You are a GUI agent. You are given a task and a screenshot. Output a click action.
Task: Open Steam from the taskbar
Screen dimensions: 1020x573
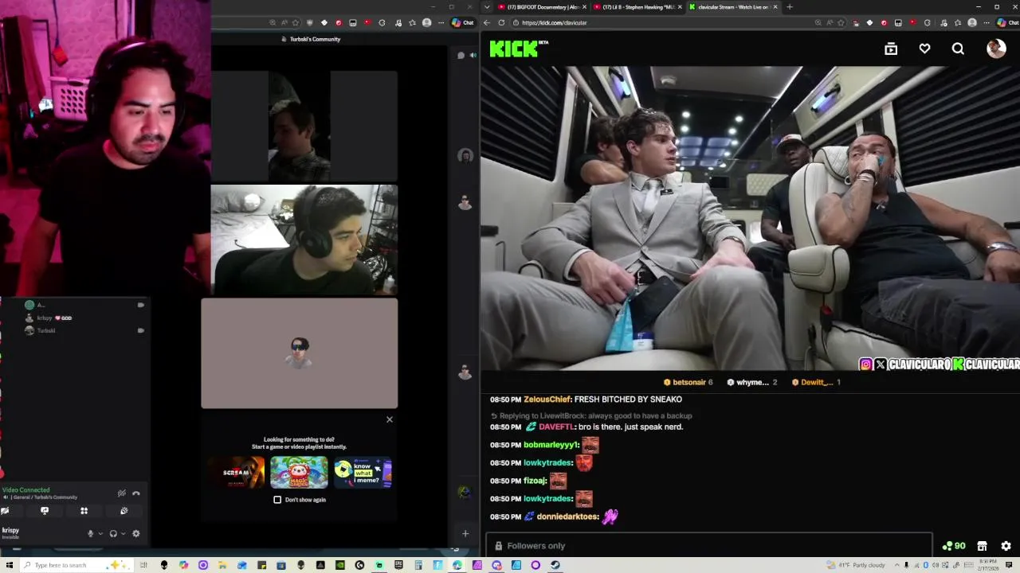pos(555,565)
